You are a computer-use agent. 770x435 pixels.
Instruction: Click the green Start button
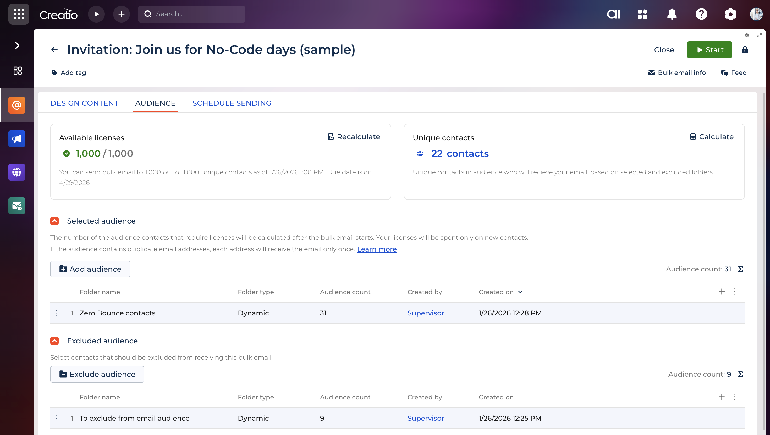[x=709, y=49]
